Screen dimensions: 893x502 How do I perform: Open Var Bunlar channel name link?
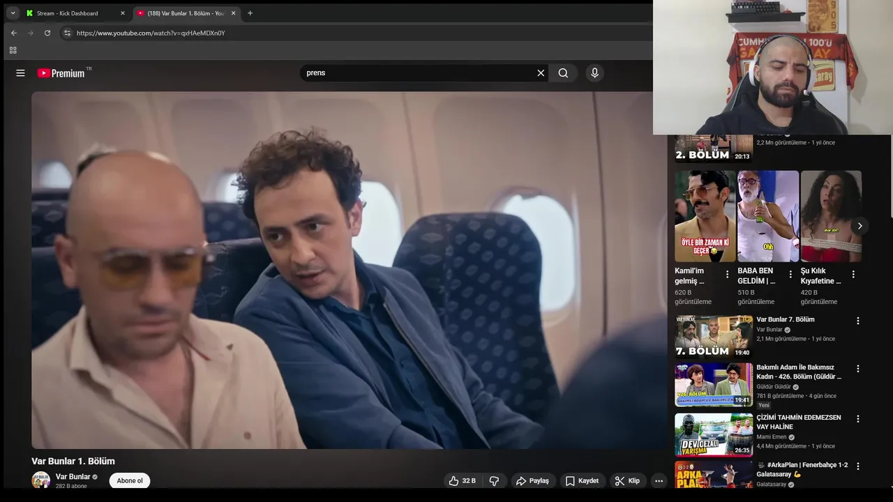[x=73, y=477]
